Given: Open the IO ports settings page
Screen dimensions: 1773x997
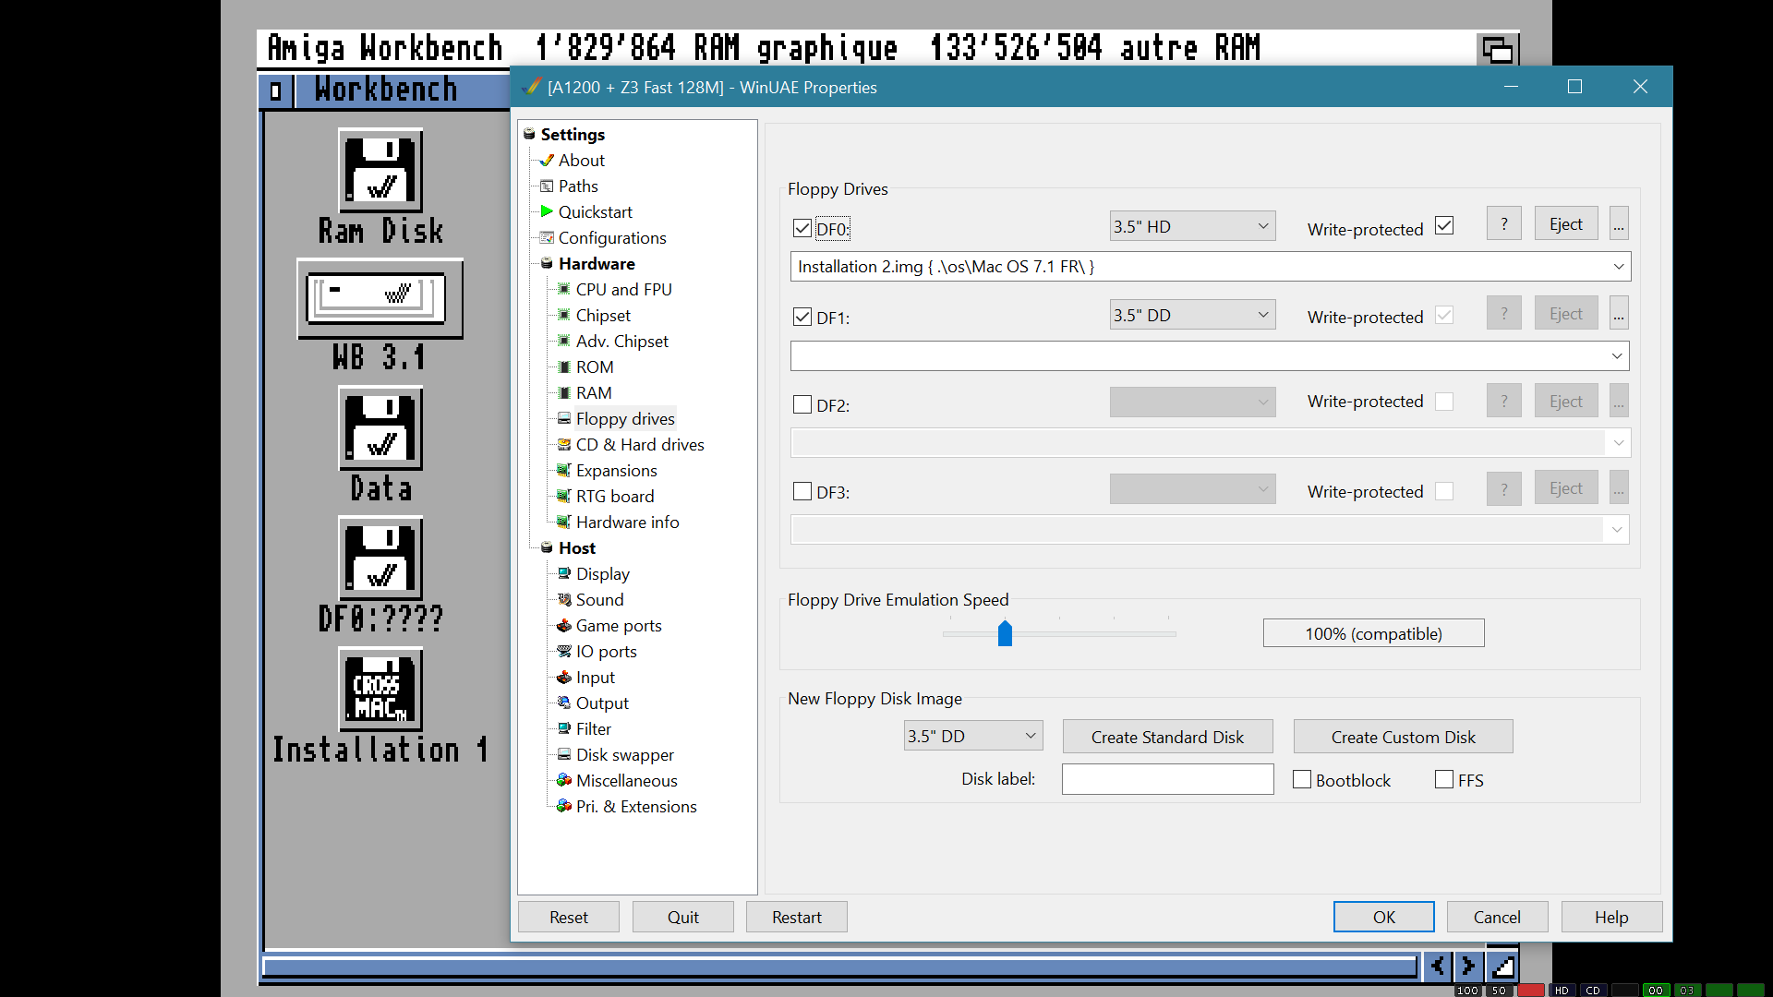Looking at the screenshot, I should click(606, 651).
